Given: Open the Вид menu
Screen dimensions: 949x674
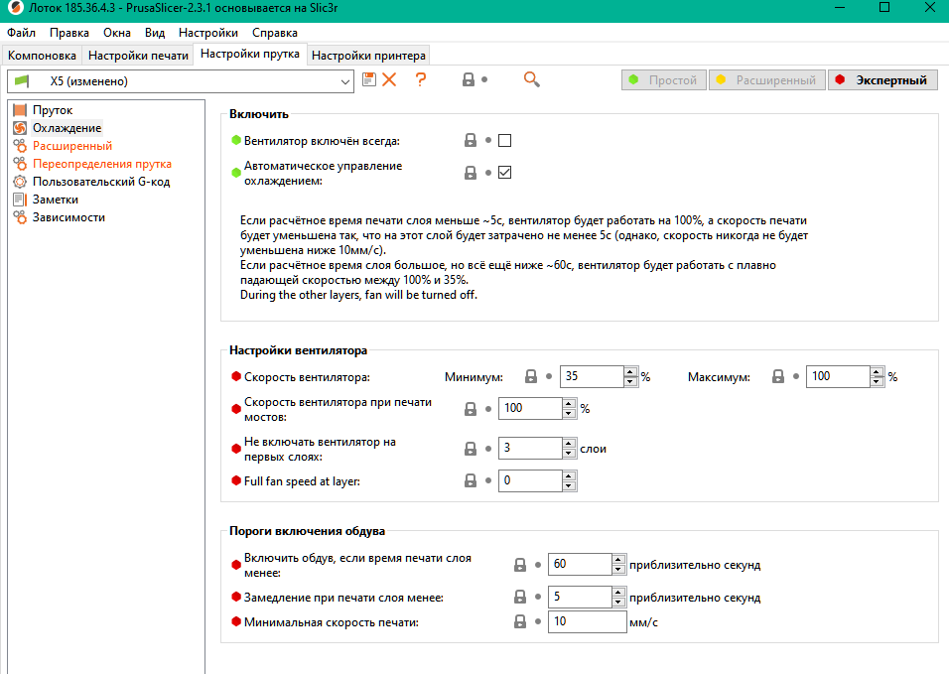Looking at the screenshot, I should (155, 33).
